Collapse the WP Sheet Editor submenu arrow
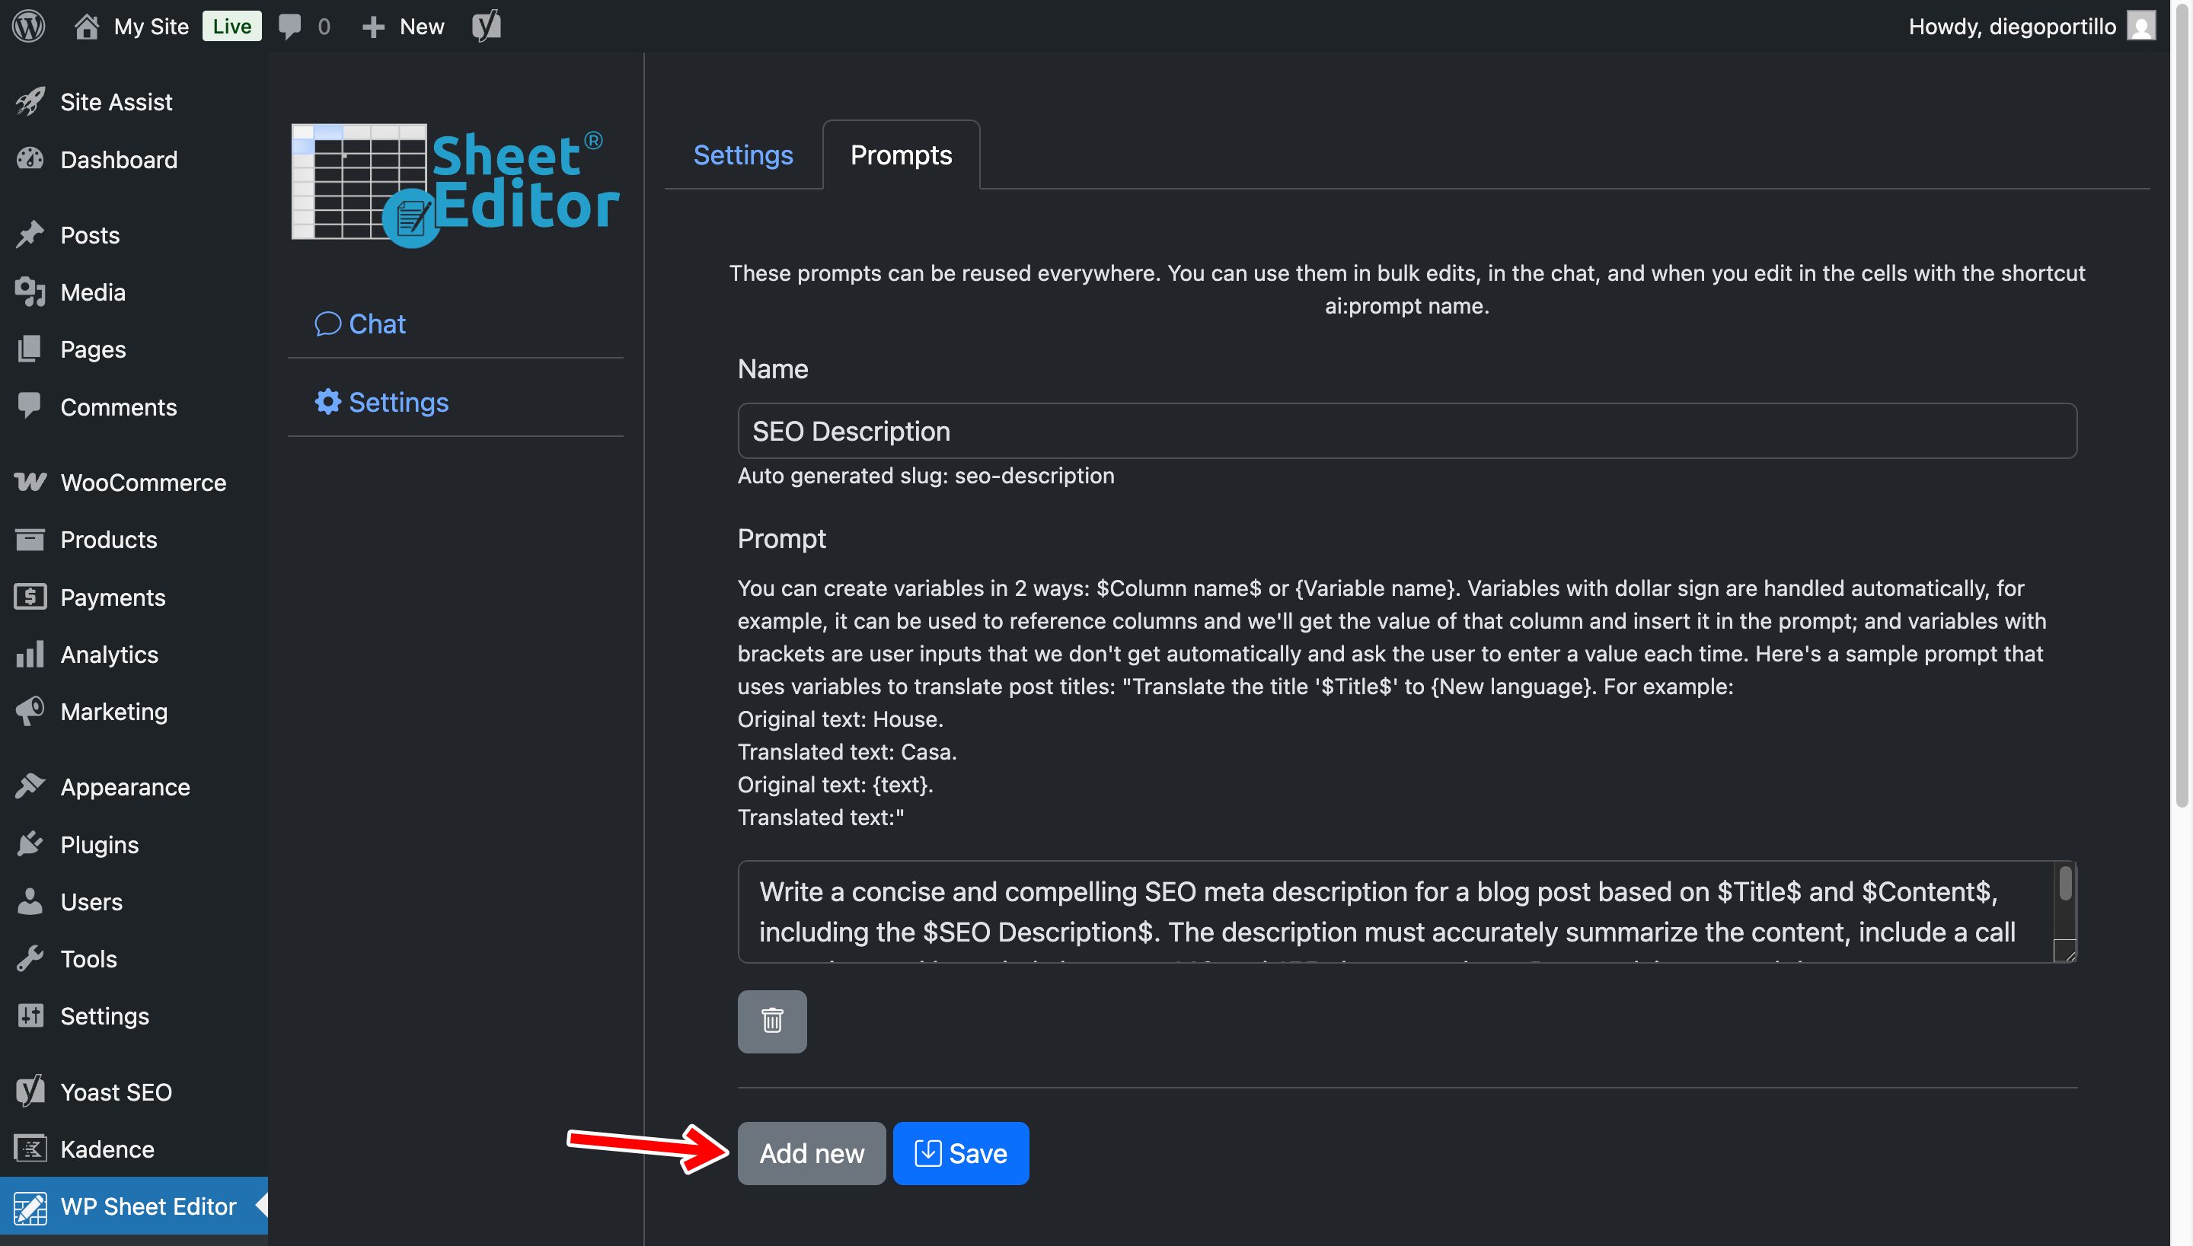Viewport: 2193px width, 1246px height. point(262,1206)
